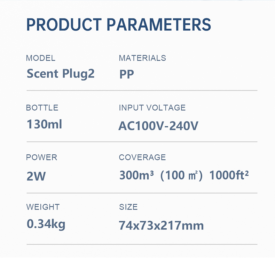The image size is (275, 258).
Task: Select the 74x73x217mm size value
Action: 161,225
